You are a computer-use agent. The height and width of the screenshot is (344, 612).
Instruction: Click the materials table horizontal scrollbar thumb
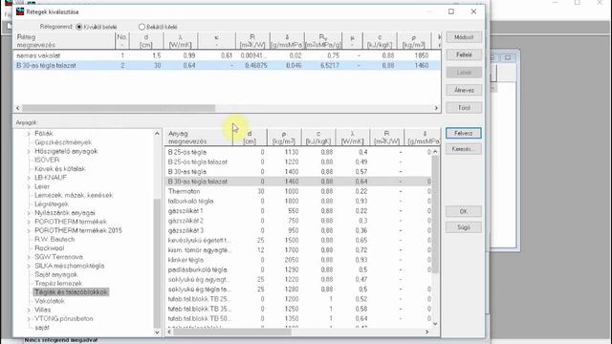pos(232,332)
